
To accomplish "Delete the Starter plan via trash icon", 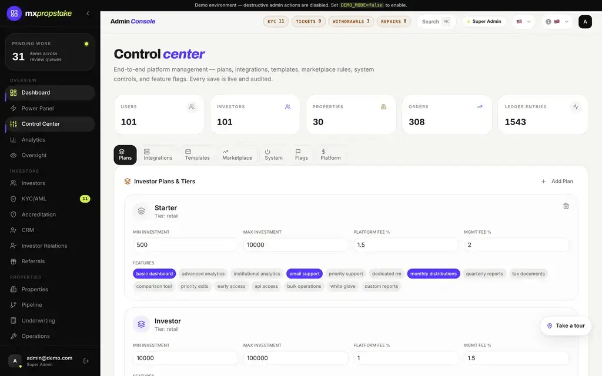I will tap(566, 206).
